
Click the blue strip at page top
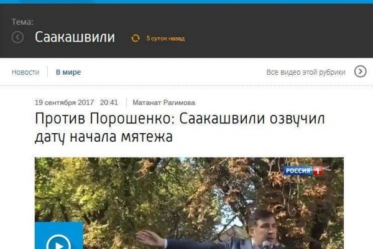[x=186, y=2]
